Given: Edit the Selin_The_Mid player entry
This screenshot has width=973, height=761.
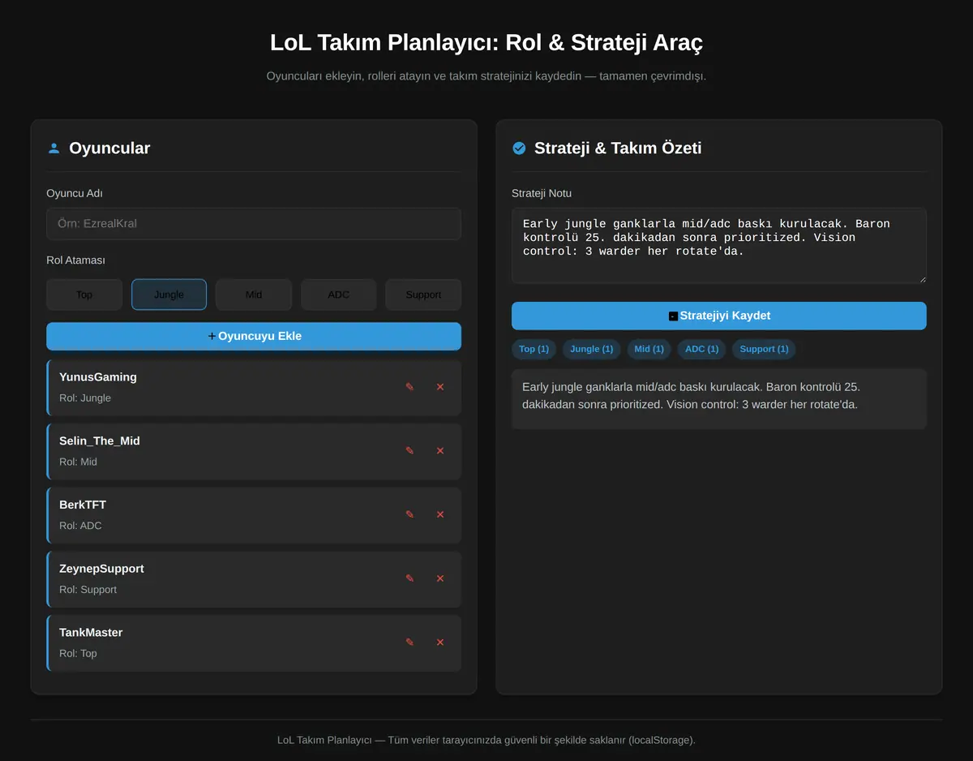Looking at the screenshot, I should tap(409, 451).
